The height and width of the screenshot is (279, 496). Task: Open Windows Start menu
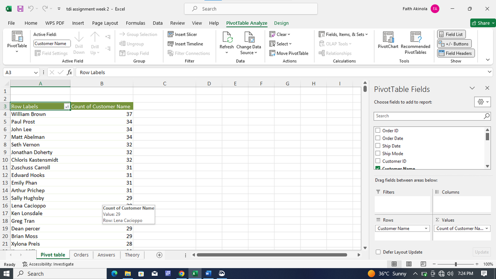pos(7,274)
